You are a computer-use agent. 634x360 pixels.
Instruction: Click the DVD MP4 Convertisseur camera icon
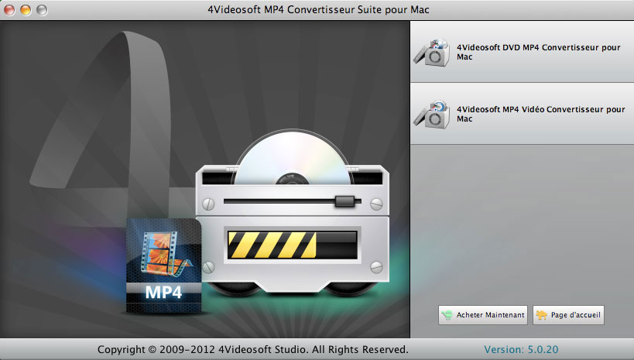click(x=433, y=52)
